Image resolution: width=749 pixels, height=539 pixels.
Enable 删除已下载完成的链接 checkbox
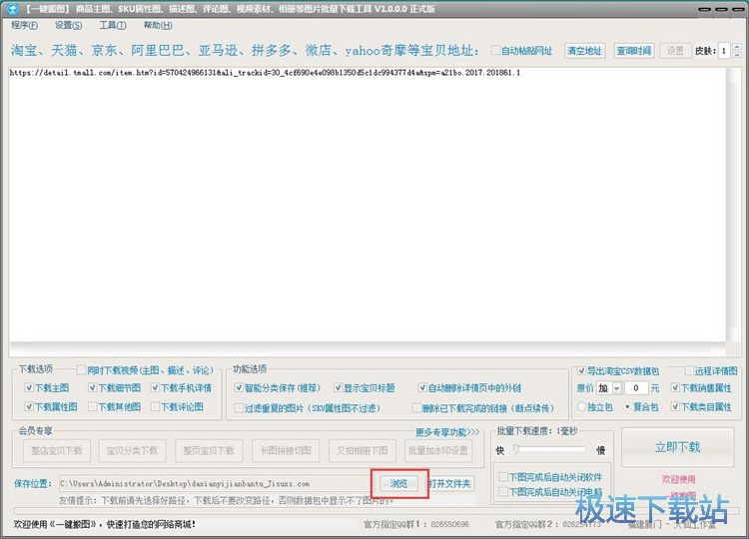click(x=416, y=408)
